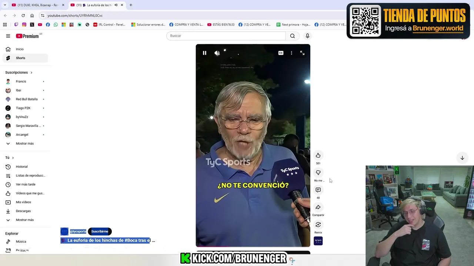
Task: Go to the browser home page button
Action: [x=32, y=16]
